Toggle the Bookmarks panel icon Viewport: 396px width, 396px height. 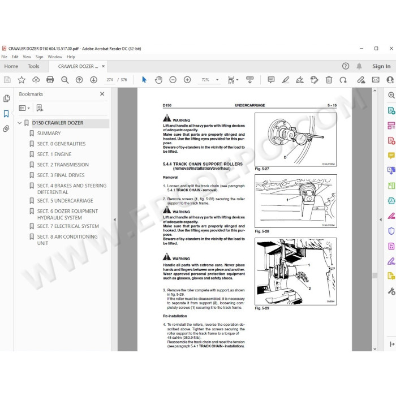point(6,114)
